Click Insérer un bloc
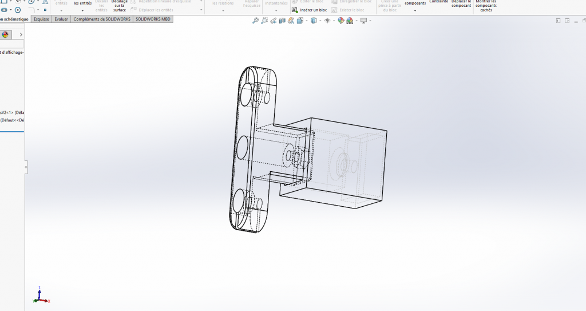586x311 pixels. coord(310,10)
